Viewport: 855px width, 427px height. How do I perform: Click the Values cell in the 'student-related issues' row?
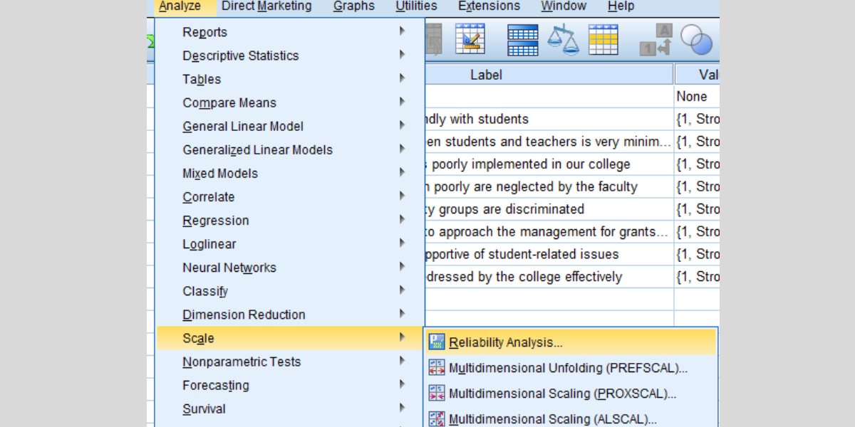point(697,254)
